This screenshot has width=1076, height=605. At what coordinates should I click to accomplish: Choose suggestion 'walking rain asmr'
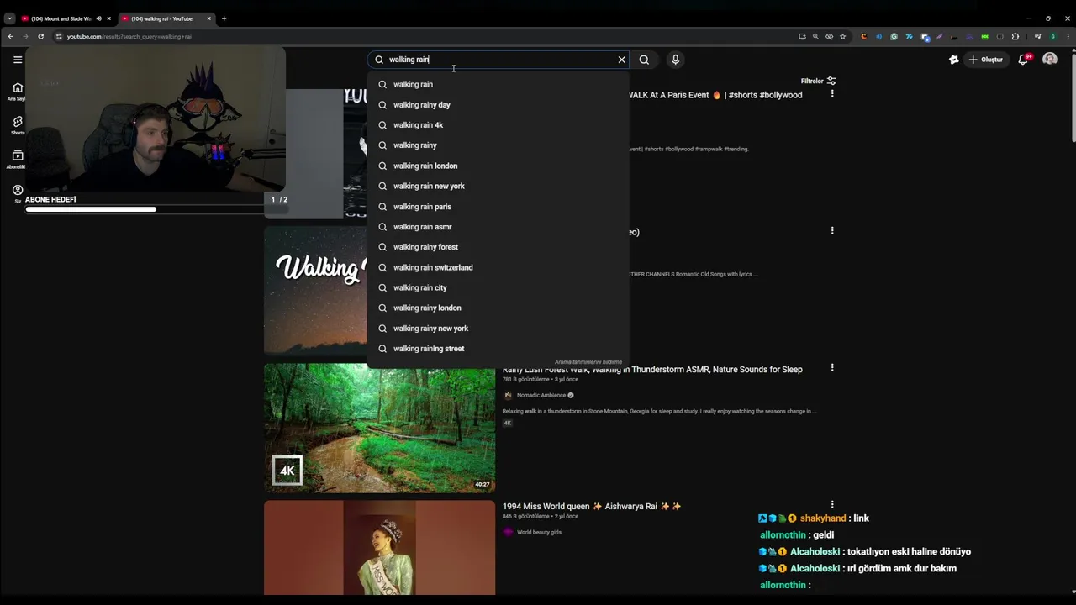pos(498,227)
